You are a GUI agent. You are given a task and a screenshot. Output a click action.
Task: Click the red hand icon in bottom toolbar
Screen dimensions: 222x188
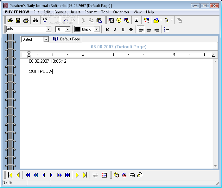pyautogui.click(x=124, y=175)
